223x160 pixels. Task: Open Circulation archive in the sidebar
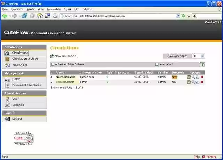pos(25,59)
